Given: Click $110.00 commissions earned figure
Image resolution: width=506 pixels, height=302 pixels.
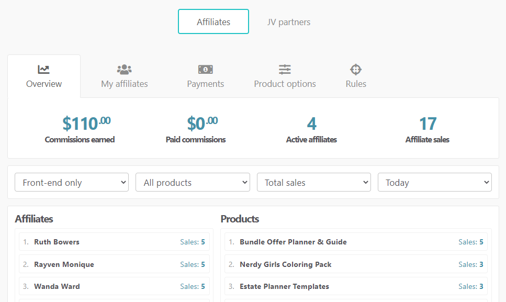Looking at the screenshot, I should coord(86,124).
